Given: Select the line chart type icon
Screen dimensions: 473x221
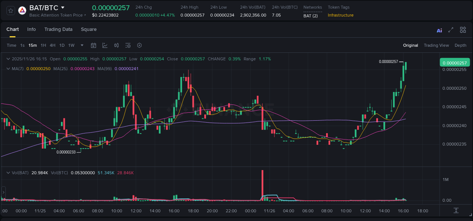Looking at the screenshot, I should point(105,45).
